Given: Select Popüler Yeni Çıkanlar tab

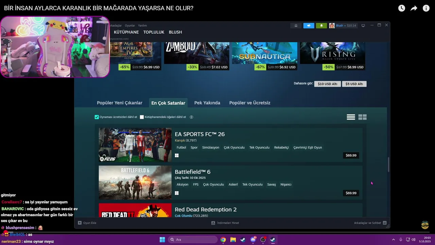Looking at the screenshot, I should [120, 103].
